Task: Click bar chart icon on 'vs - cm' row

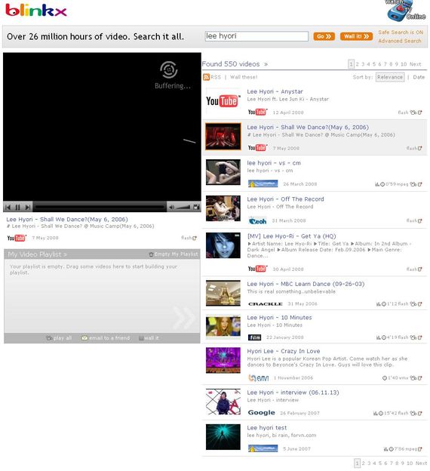Action: [x=377, y=184]
